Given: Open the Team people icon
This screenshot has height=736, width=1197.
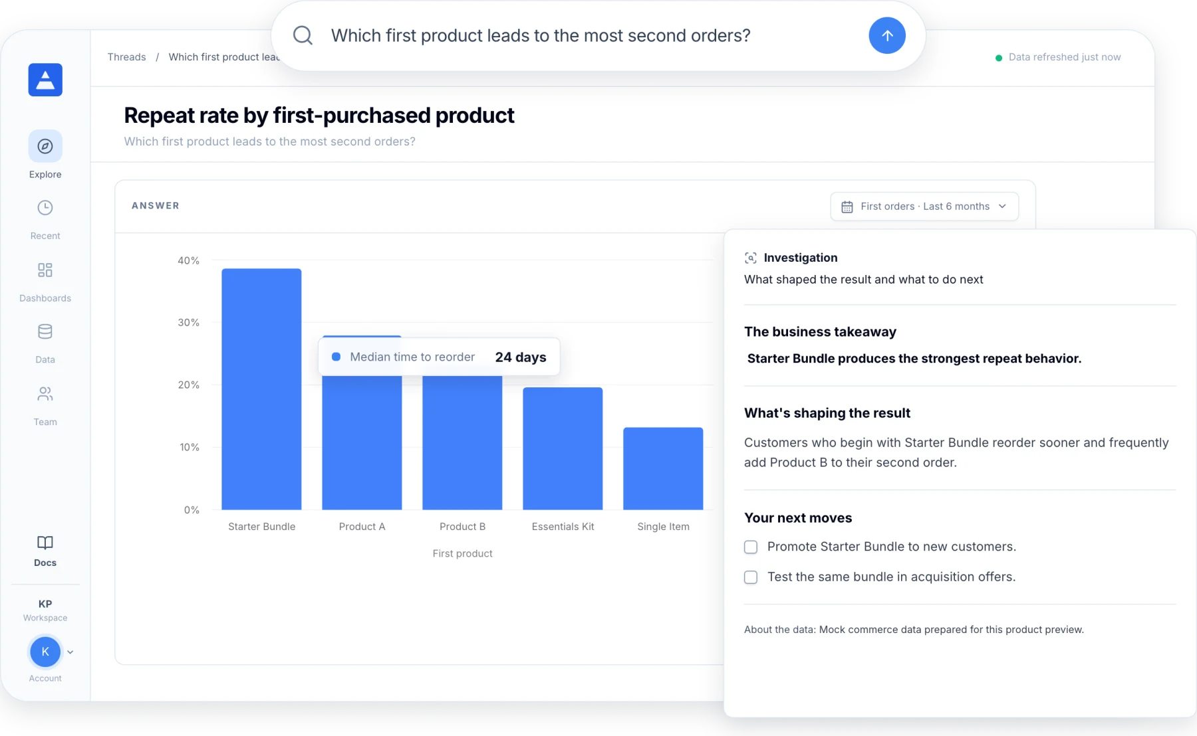Looking at the screenshot, I should pyautogui.click(x=45, y=394).
